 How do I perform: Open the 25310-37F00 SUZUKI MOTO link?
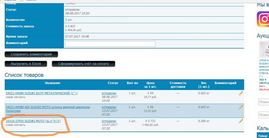point(33,121)
